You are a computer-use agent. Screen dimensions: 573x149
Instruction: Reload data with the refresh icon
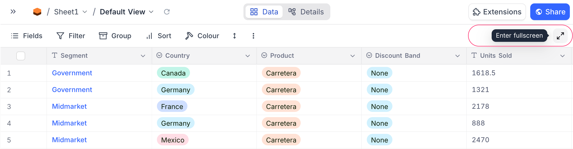[x=167, y=12]
